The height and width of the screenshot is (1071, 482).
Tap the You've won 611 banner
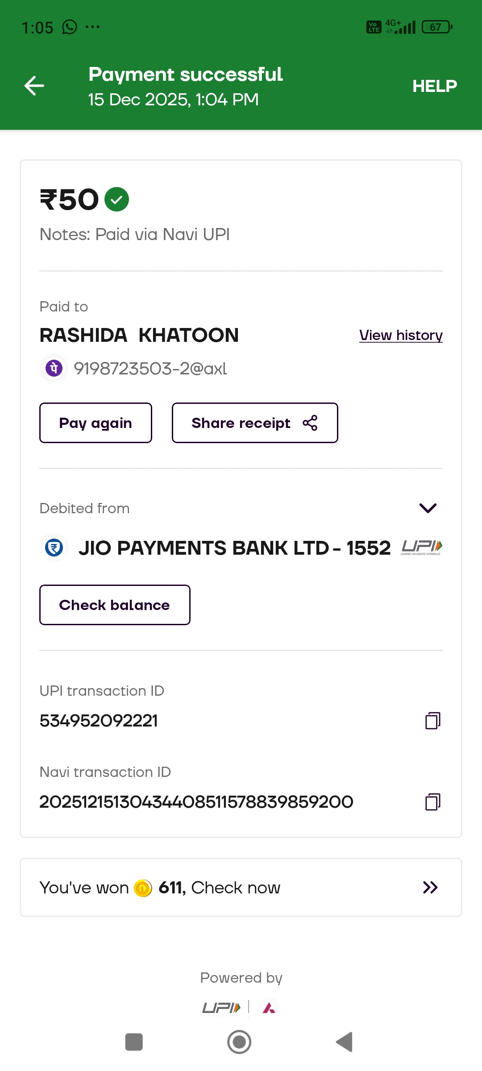pos(241,888)
